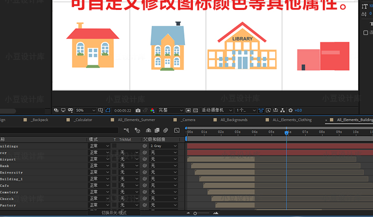Click the 模式 column header

[93, 139]
